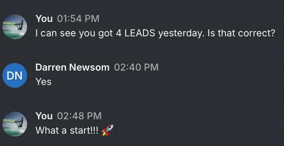Click Darren's 'Yes' reply
Screen dimensions: 284x146
44,82
